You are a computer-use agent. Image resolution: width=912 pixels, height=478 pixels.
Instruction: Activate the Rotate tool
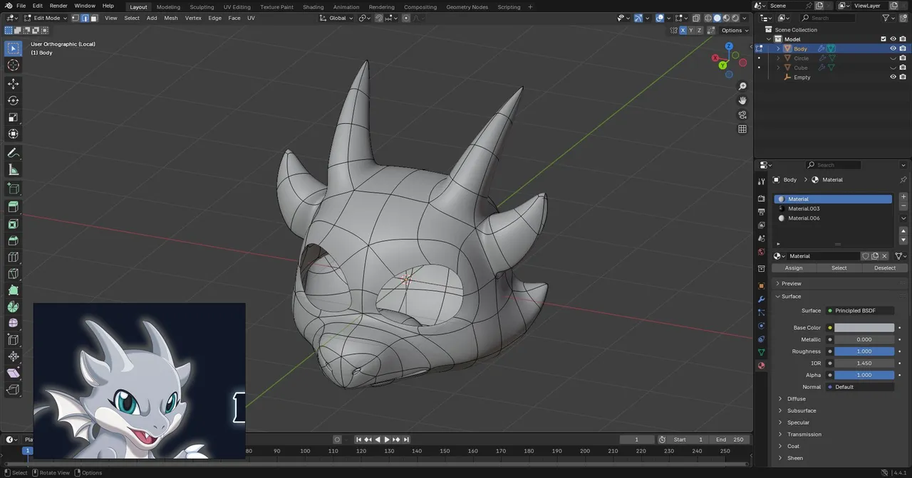click(13, 100)
